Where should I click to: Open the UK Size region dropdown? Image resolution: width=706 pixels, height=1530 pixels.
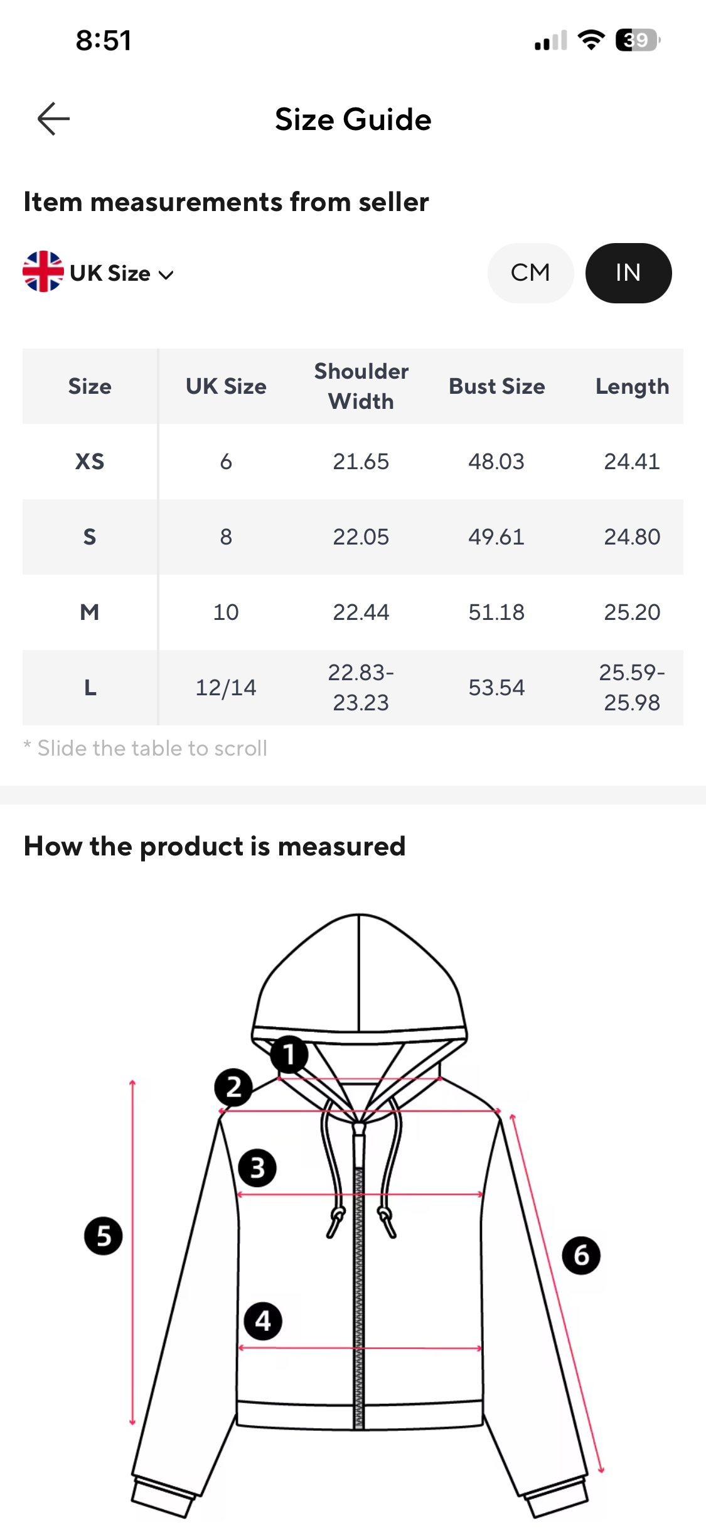tap(99, 273)
